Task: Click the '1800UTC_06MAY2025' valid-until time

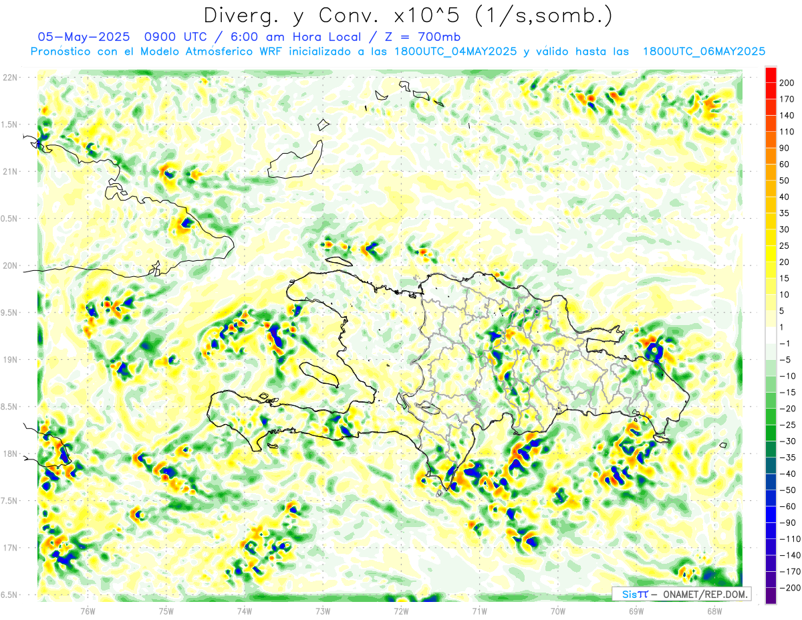Action: tap(704, 51)
